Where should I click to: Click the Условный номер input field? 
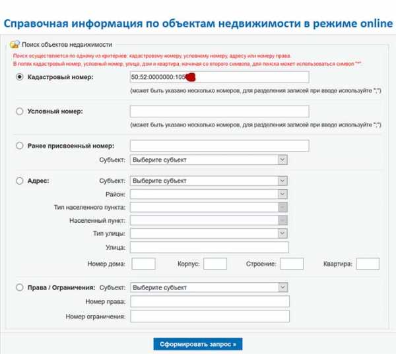pyautogui.click(x=219, y=111)
